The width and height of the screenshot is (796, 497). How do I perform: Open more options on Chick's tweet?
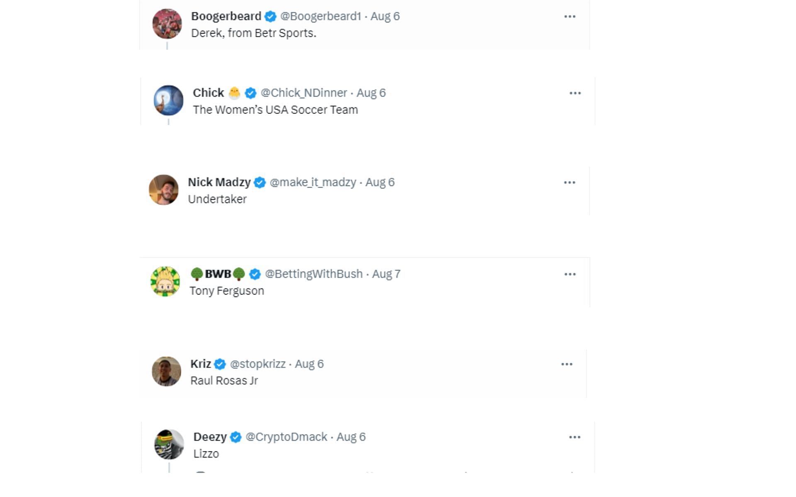pyautogui.click(x=575, y=93)
